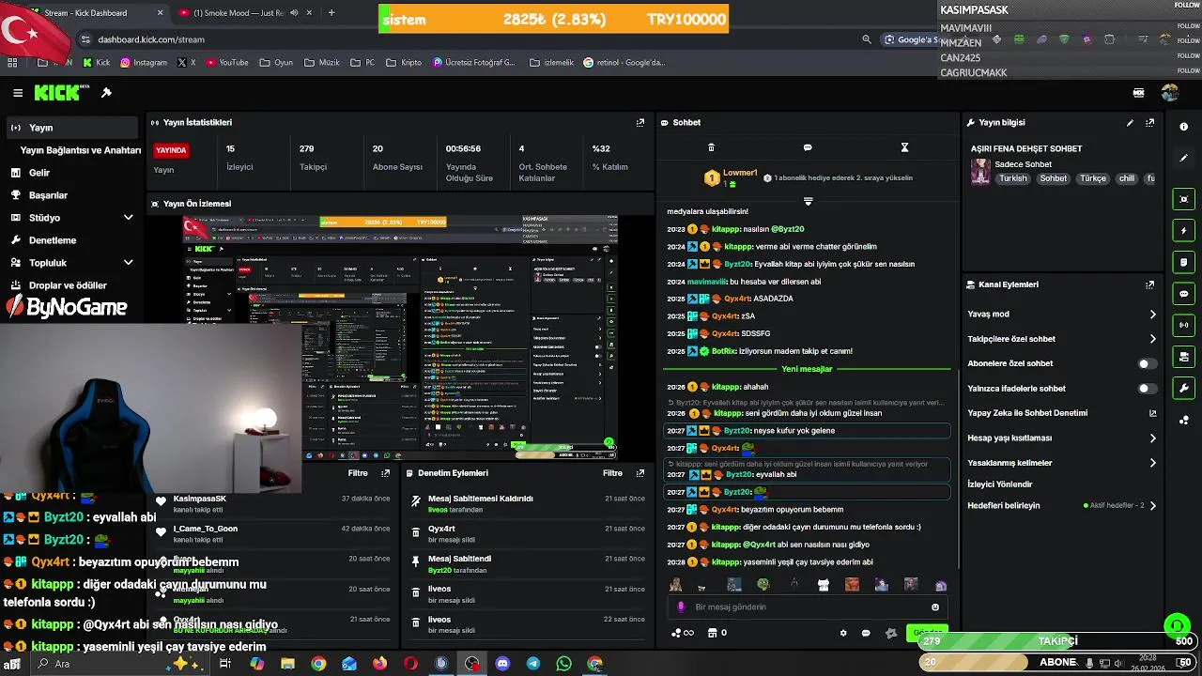
Task: Click the capture frame sidebar icon
Action: click(x=1183, y=199)
